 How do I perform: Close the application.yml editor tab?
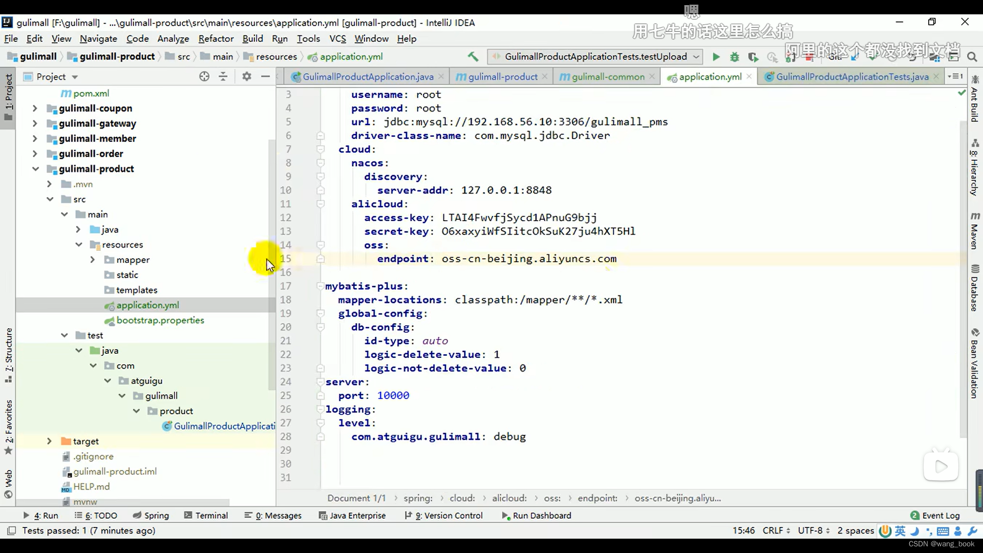(749, 76)
